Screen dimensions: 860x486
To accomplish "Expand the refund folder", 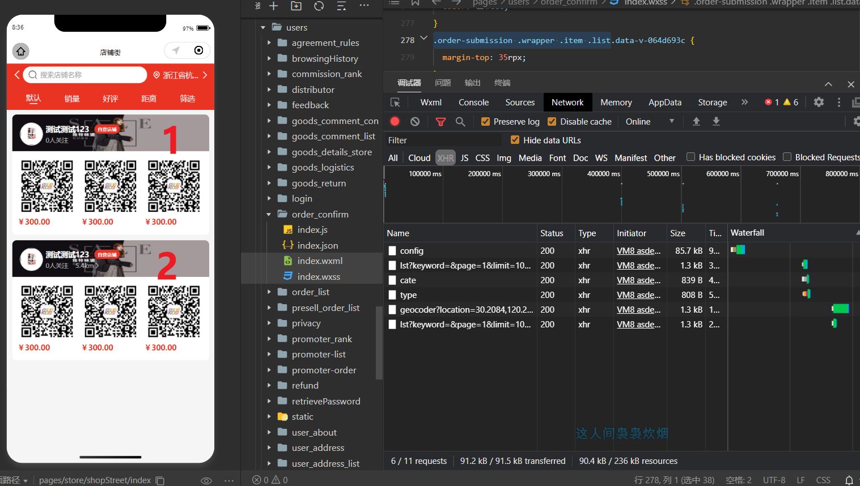I will click(x=269, y=385).
